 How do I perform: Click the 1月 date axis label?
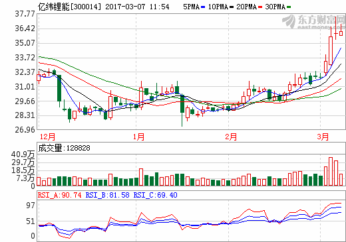coord(139,137)
